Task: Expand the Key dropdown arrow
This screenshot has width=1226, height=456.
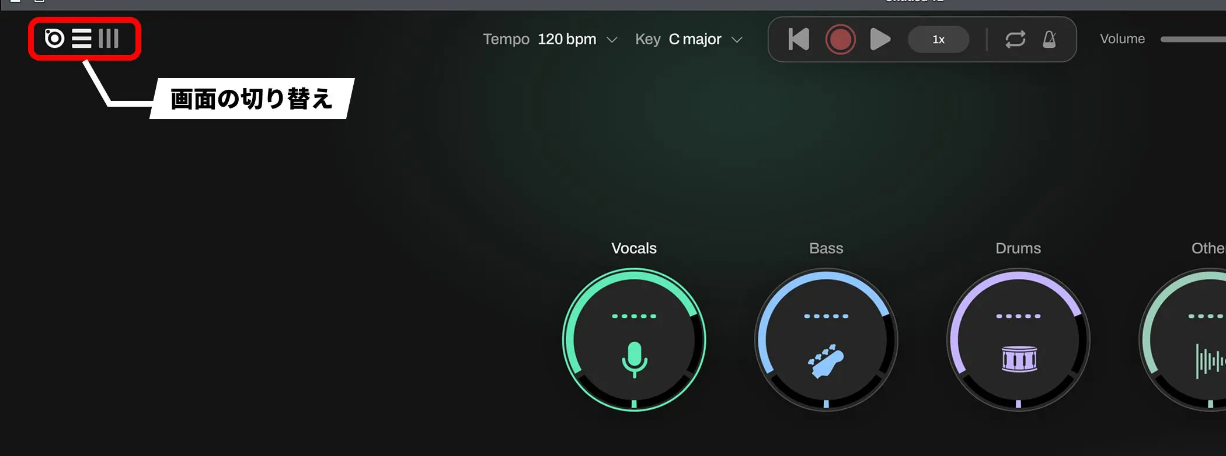Action: (x=737, y=40)
